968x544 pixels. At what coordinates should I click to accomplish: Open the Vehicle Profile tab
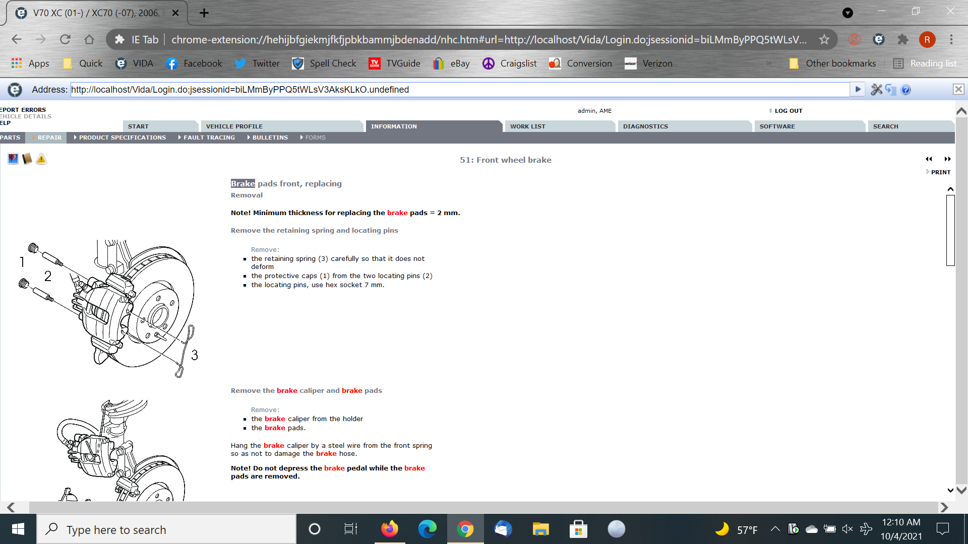click(x=234, y=126)
